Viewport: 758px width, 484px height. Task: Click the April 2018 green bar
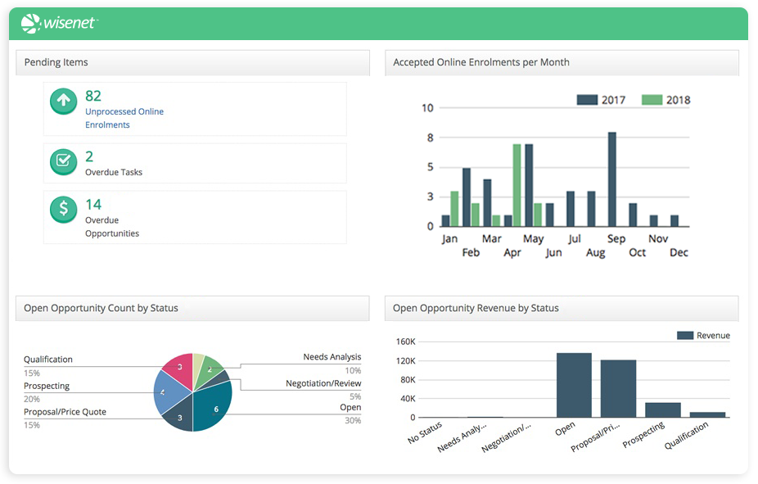click(x=517, y=185)
